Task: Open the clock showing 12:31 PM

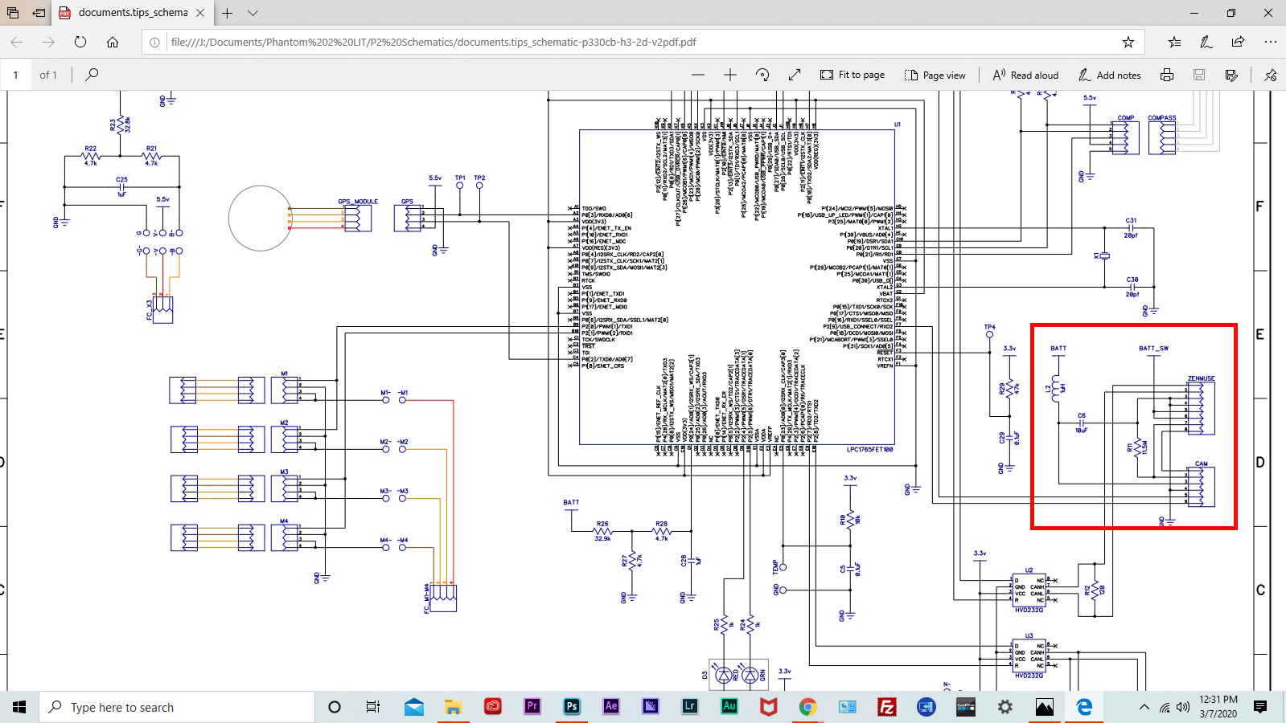Action: pos(1218,706)
